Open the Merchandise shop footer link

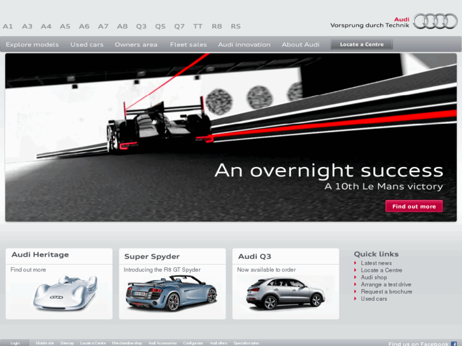pos(127,343)
